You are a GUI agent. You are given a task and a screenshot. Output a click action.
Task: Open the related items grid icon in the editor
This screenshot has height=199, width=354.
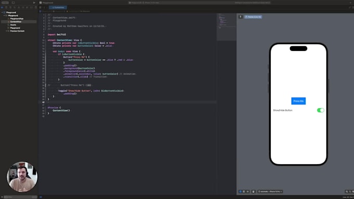pos(40,7)
